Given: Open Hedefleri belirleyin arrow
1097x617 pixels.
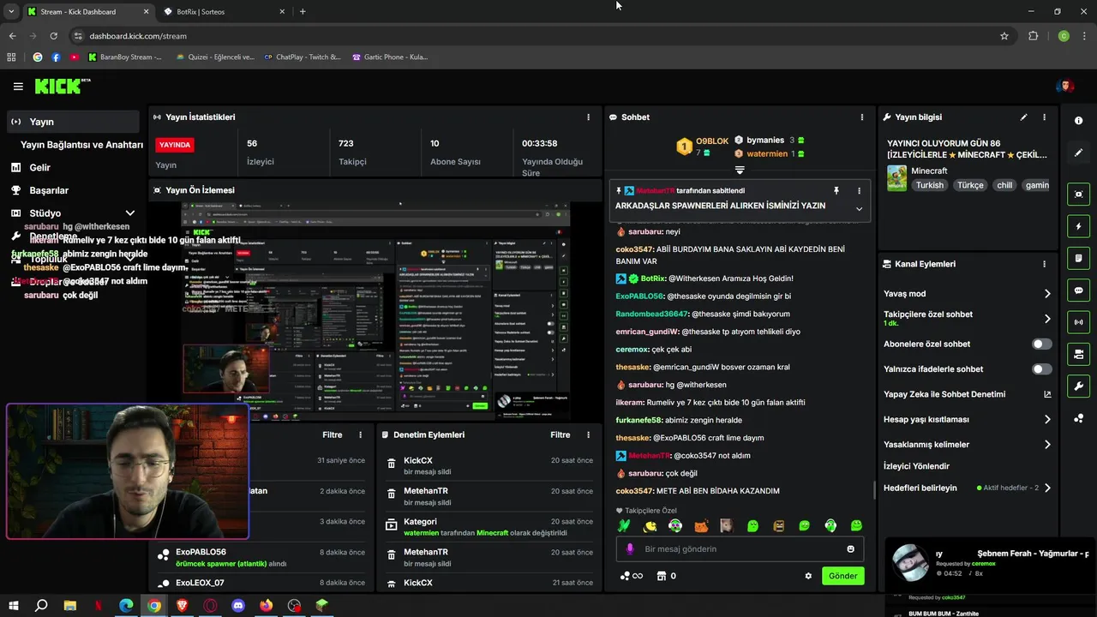Looking at the screenshot, I should tap(1047, 488).
